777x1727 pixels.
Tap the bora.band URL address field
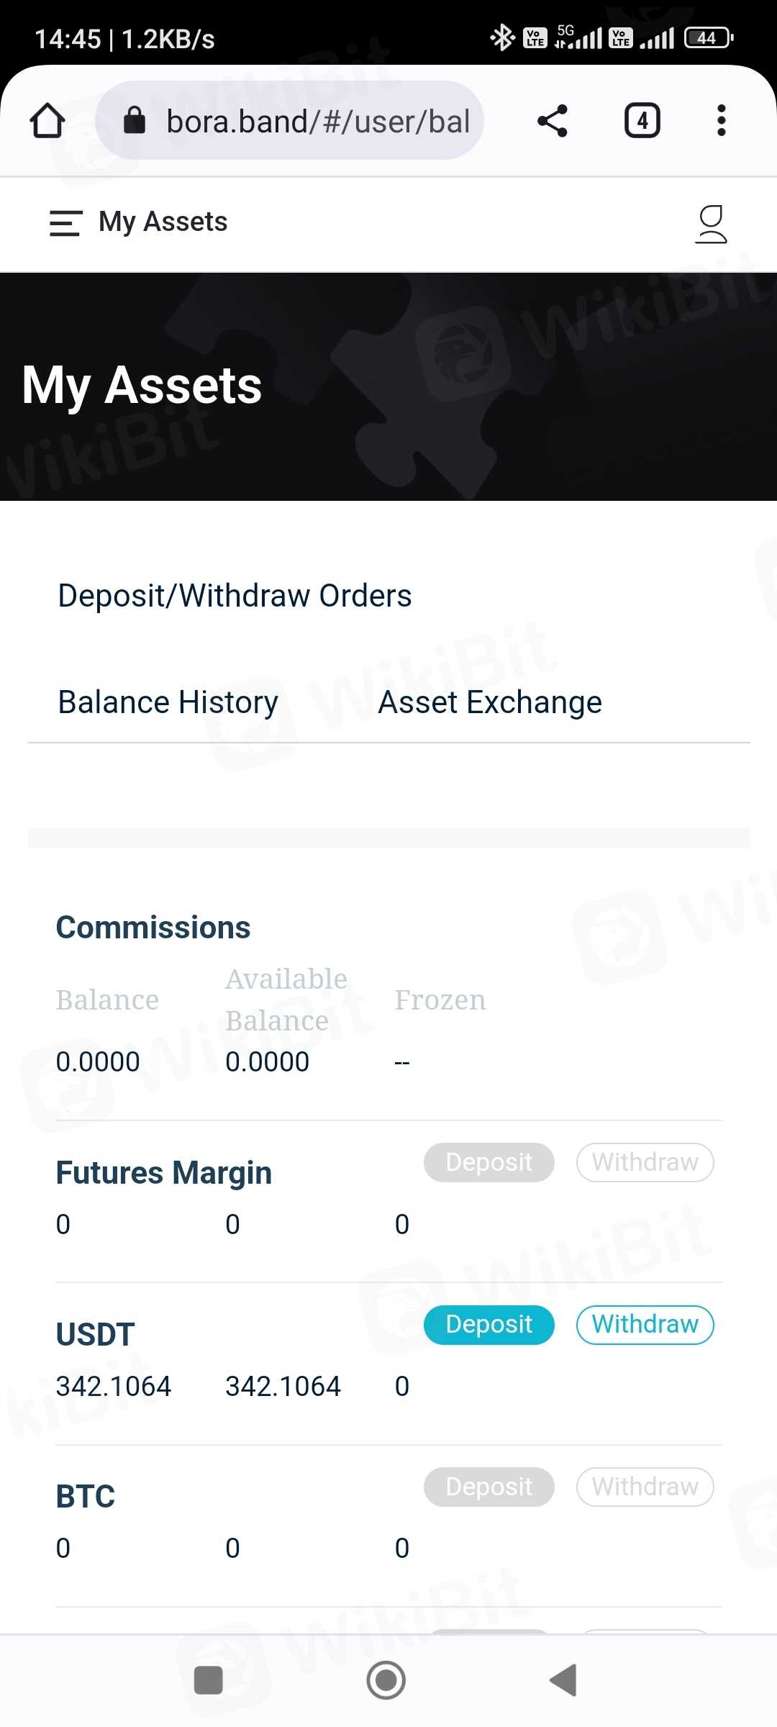[x=318, y=120]
